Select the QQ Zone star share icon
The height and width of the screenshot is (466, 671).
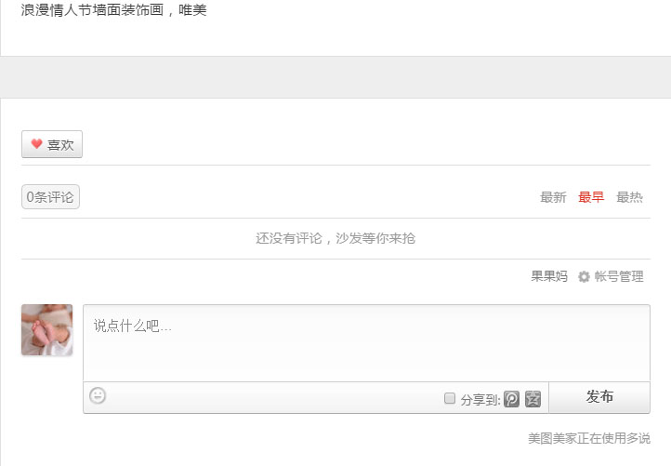(x=533, y=399)
